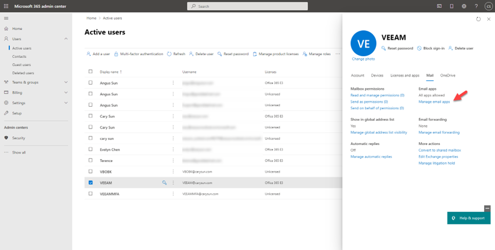495x250 pixels.
Task: Click Convert to shared mailbox
Action: click(x=439, y=150)
